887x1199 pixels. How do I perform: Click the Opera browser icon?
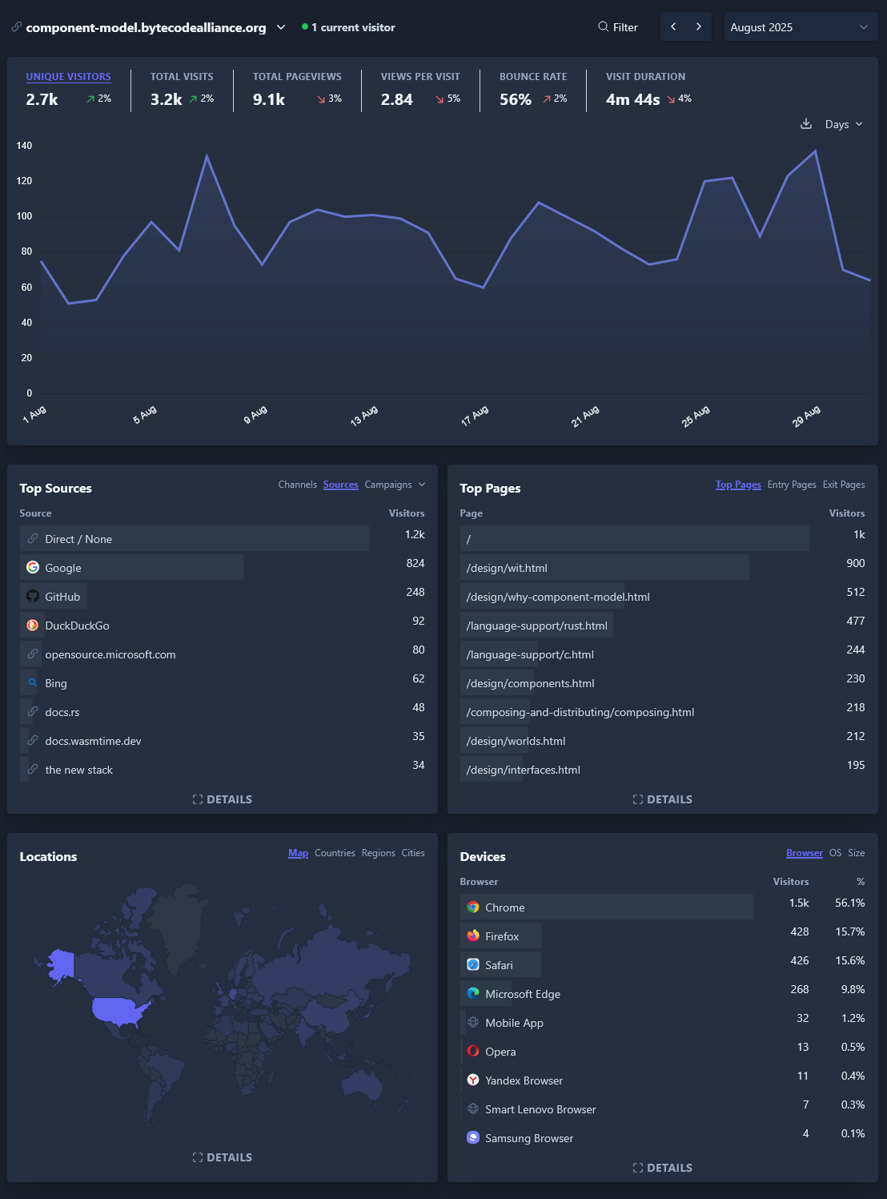473,1052
